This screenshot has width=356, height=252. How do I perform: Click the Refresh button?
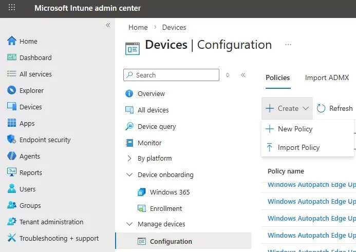[x=334, y=108]
